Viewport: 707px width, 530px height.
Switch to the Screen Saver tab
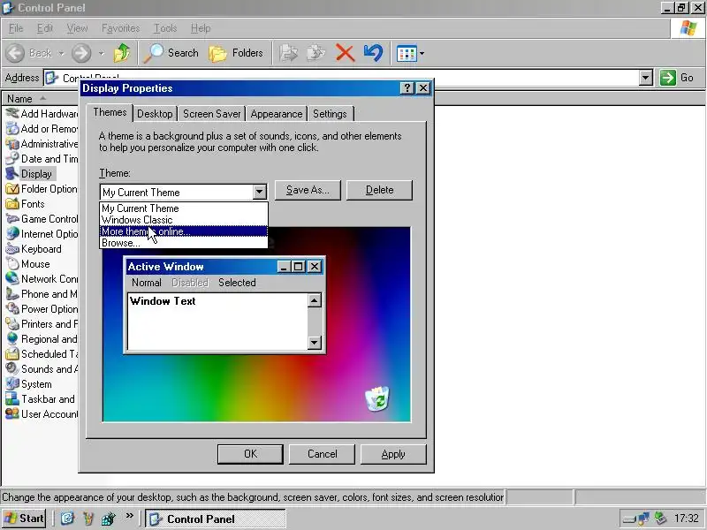(211, 114)
